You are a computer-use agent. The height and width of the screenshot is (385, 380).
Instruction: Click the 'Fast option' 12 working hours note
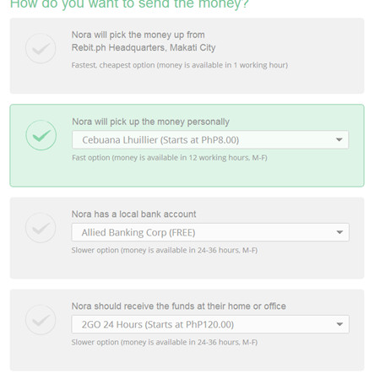[170, 158]
